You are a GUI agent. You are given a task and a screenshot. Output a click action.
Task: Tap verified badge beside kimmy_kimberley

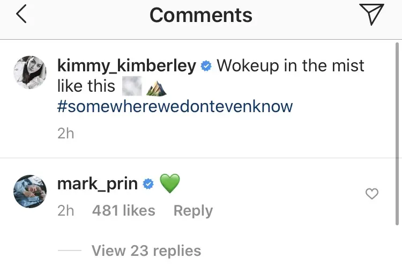pyautogui.click(x=206, y=66)
